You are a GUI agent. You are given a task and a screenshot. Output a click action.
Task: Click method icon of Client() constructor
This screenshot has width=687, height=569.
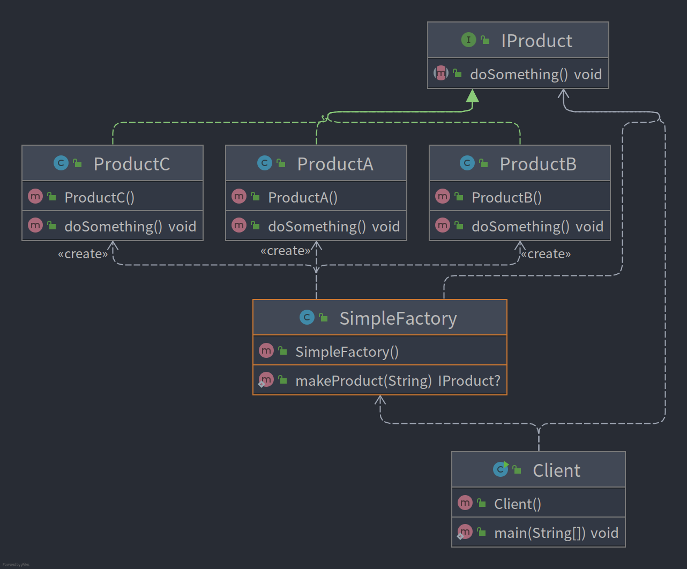(465, 503)
